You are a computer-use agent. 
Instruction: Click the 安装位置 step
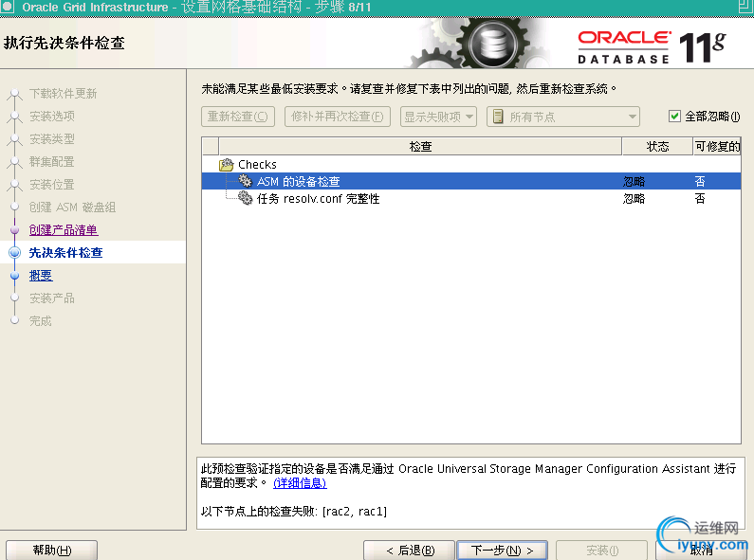pos(52,185)
